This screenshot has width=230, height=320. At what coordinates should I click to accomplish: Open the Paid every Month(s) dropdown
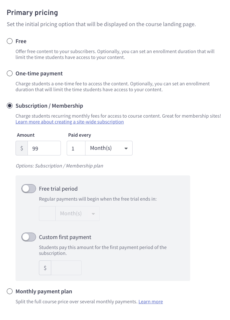pyautogui.click(x=109, y=148)
